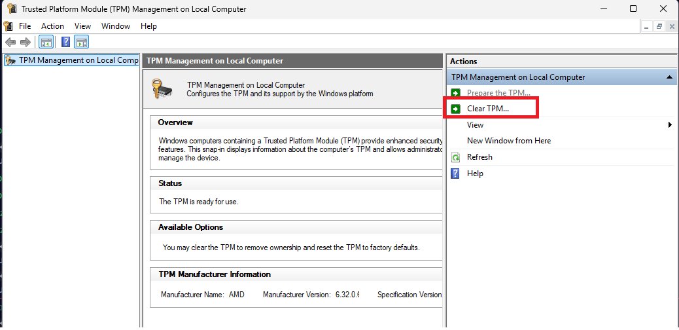679x330 pixels.
Task: Click the Help question mark icon in Actions
Action: pyautogui.click(x=455, y=174)
